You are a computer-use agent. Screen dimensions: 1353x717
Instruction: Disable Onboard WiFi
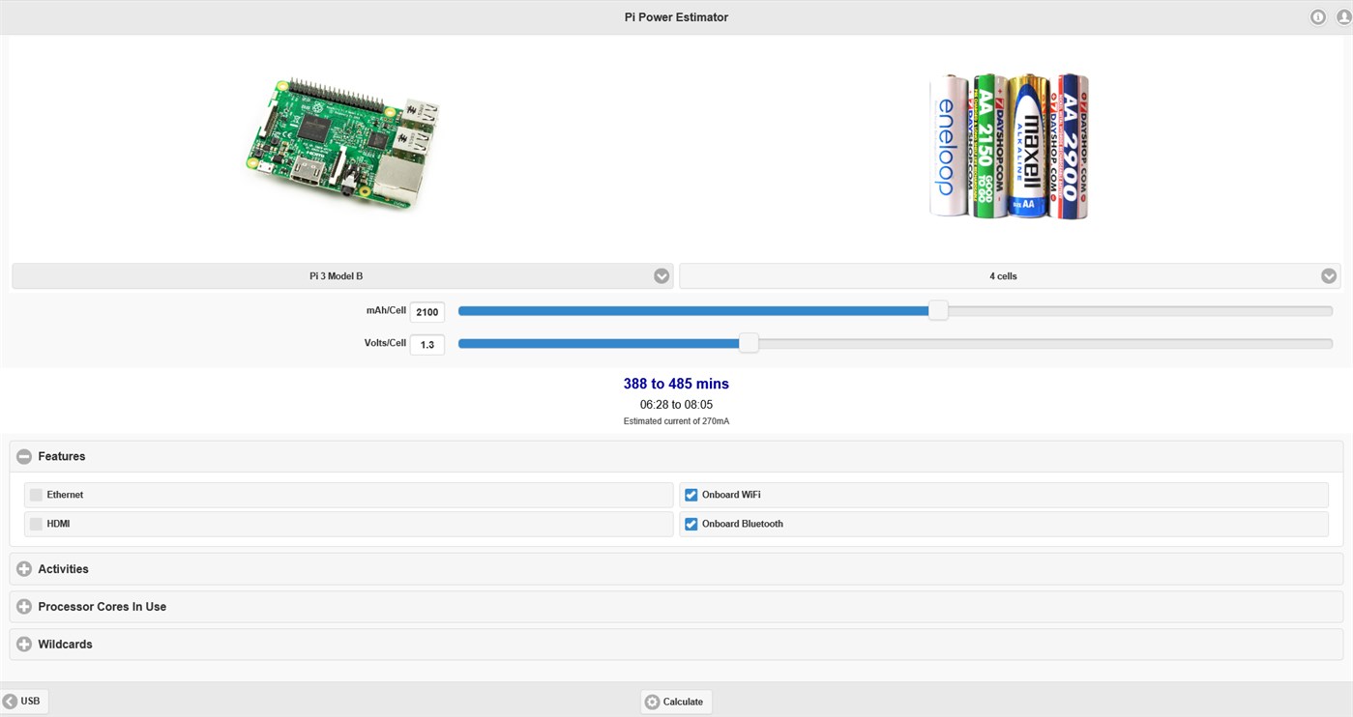(x=691, y=494)
